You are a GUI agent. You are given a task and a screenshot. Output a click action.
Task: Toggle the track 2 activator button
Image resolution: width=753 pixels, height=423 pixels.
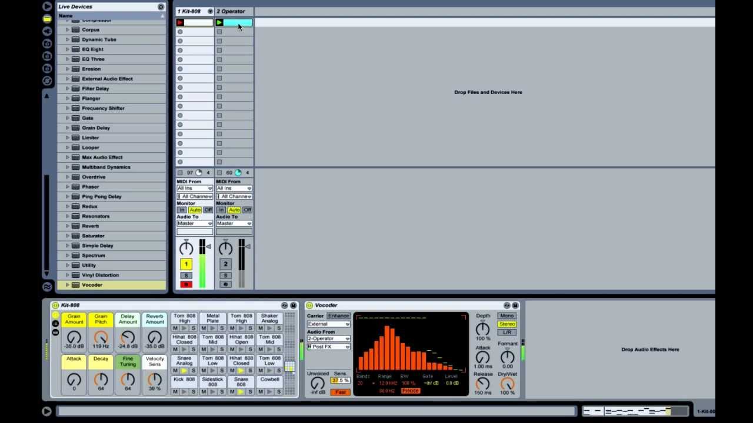point(225,264)
